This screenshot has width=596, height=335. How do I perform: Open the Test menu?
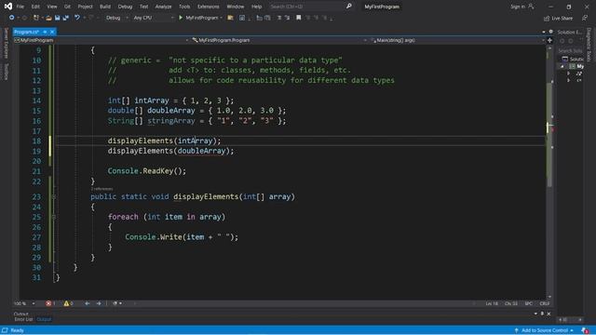[x=143, y=7]
